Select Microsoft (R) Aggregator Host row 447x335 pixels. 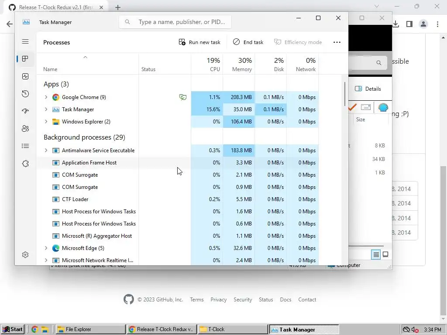point(177,236)
